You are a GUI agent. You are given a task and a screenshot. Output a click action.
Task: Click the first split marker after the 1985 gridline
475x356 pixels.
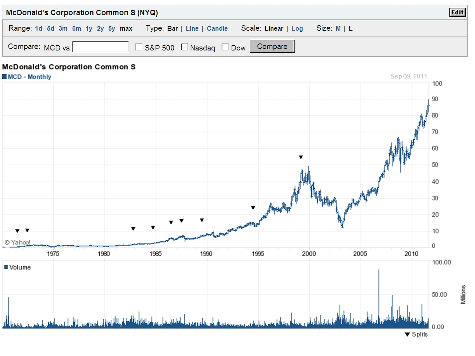[171, 222]
